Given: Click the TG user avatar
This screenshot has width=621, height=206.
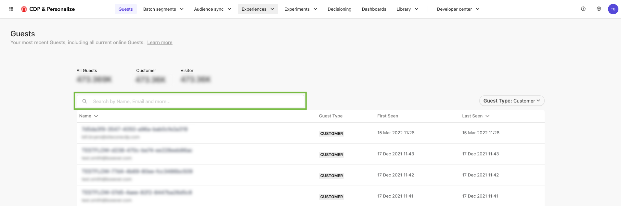Looking at the screenshot, I should pos(613,9).
